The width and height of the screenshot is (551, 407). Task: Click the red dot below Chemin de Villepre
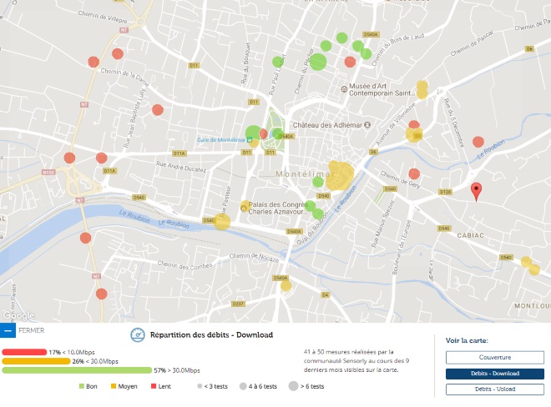pos(118,53)
